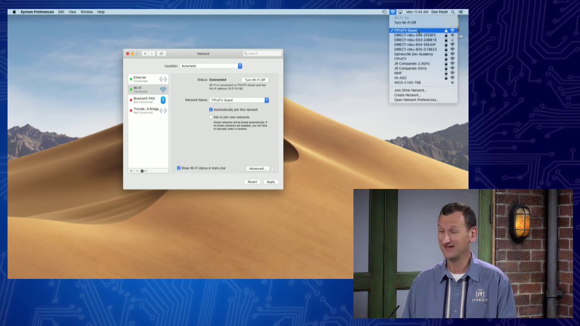The width and height of the screenshot is (580, 326).
Task: Click the lock icon for ITProTV-Guest
Action: coord(446,30)
